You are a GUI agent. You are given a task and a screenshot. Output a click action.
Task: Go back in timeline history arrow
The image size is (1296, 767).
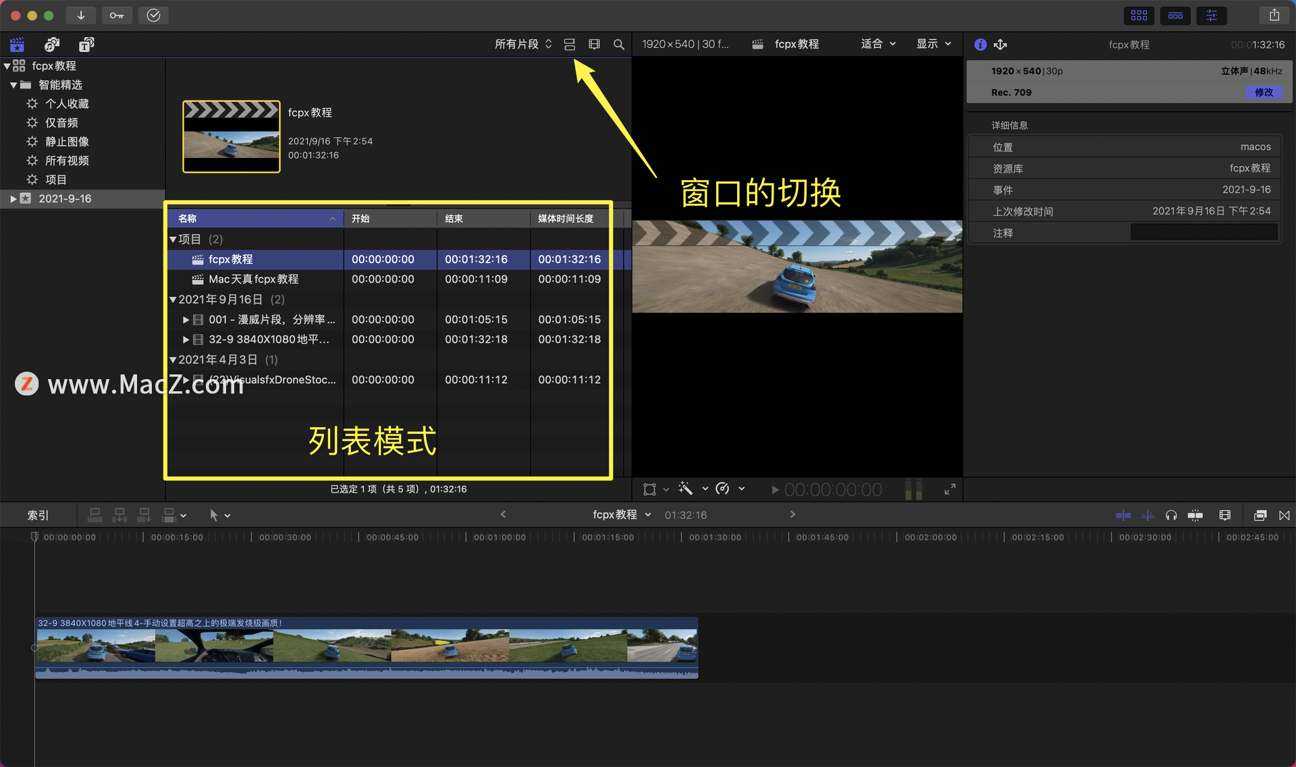[x=503, y=515]
